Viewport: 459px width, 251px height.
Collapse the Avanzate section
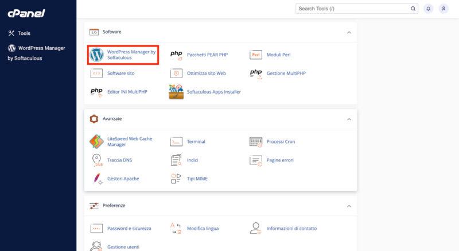[349, 119]
